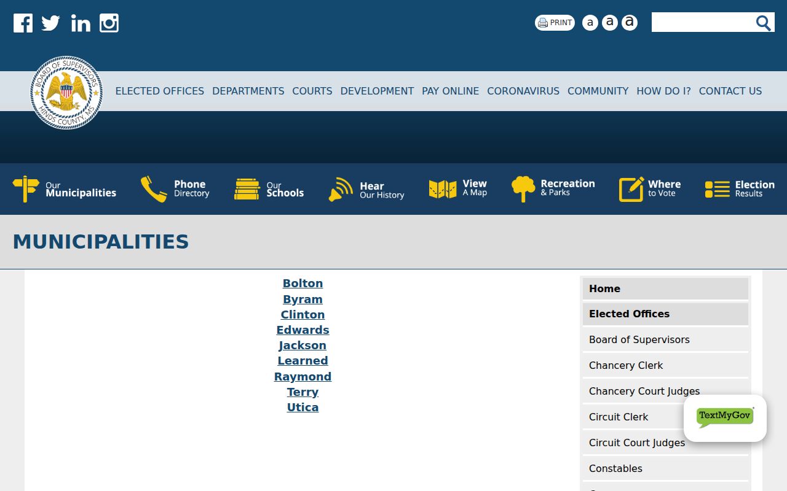787x491 pixels.
Task: Open the Elected Offices menu
Action: tap(160, 91)
